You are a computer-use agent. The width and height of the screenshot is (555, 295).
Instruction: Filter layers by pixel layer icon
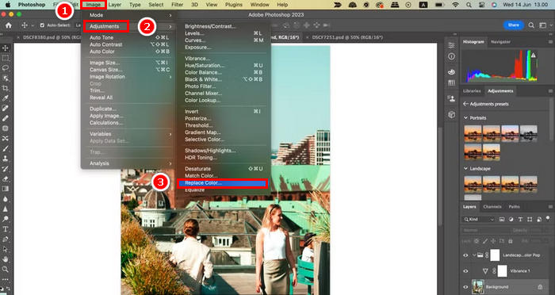[x=502, y=220]
